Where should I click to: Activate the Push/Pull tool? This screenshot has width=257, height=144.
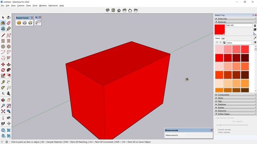tap(8, 64)
